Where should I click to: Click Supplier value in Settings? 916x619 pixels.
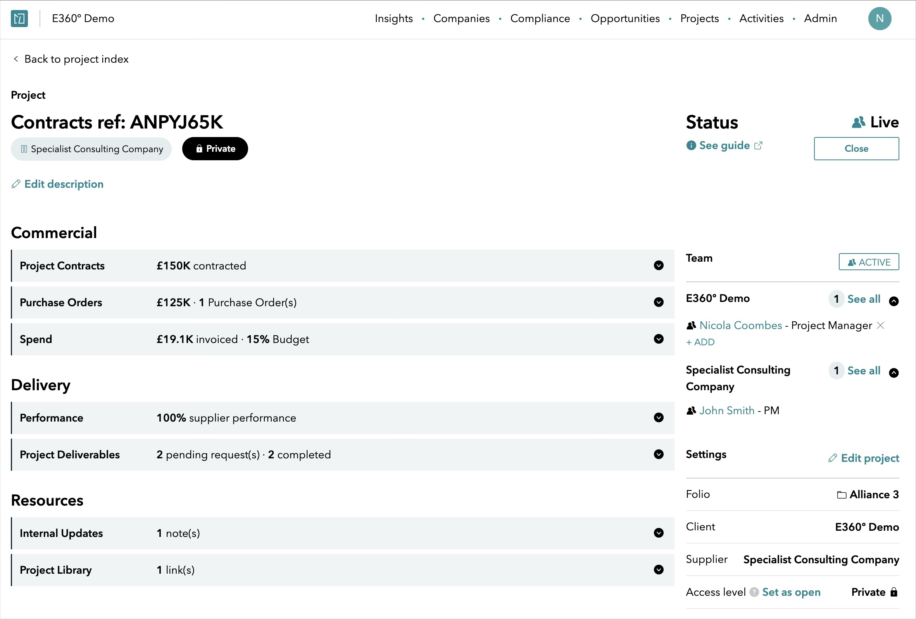[x=821, y=560]
